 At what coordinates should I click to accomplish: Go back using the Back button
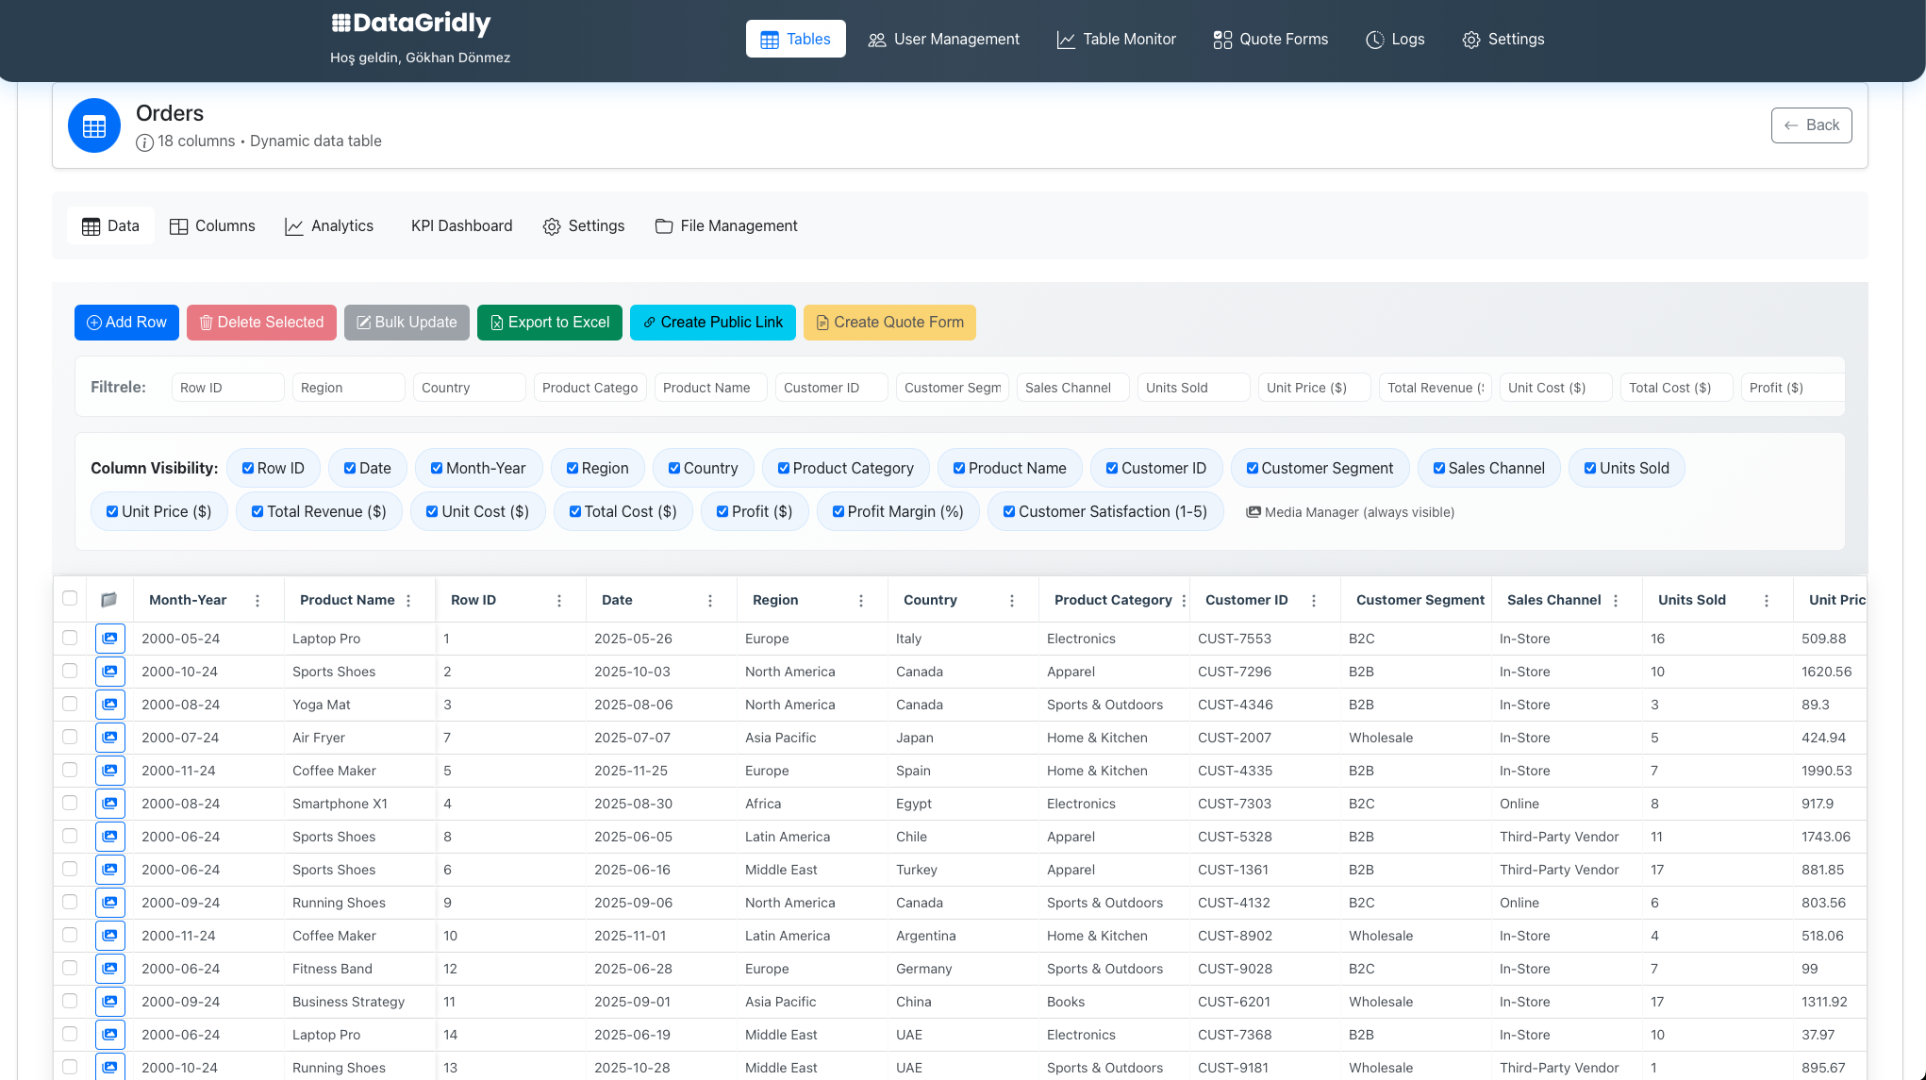1811,125
